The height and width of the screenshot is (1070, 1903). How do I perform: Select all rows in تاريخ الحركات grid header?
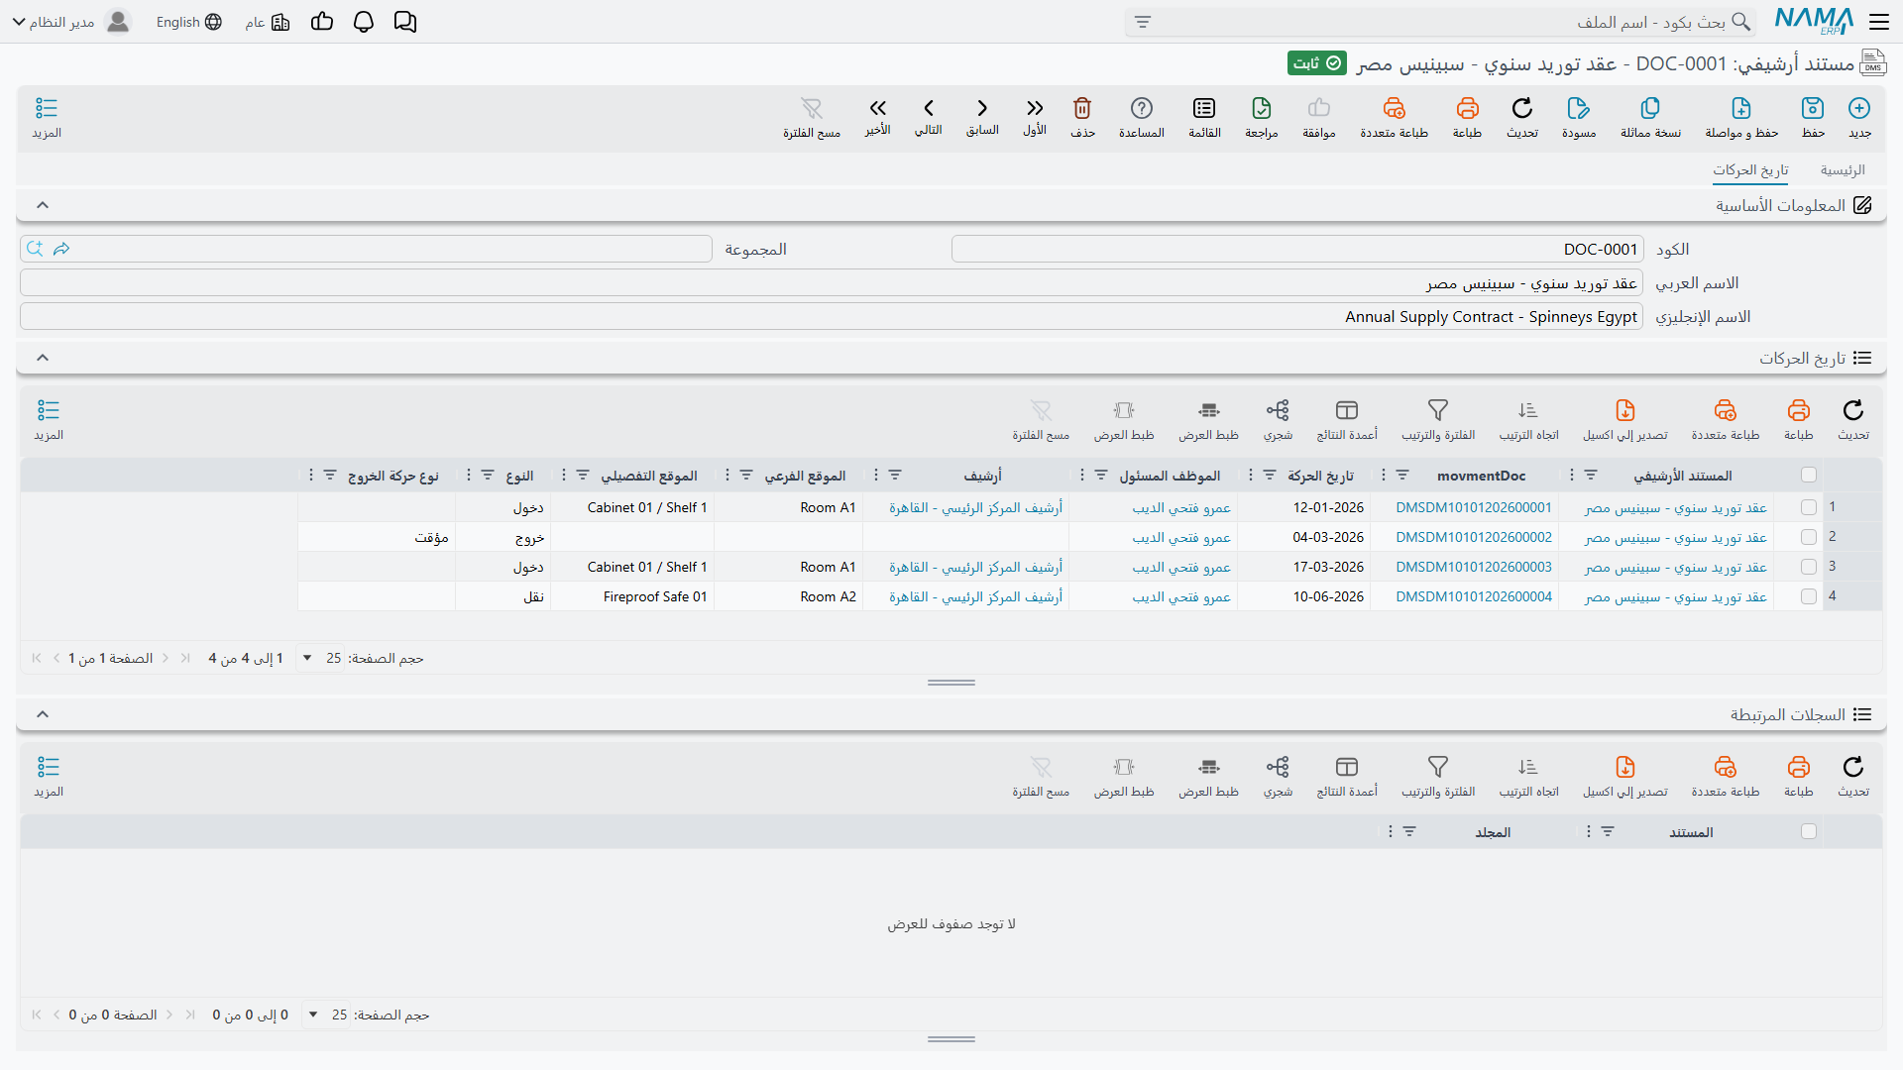click(1809, 476)
